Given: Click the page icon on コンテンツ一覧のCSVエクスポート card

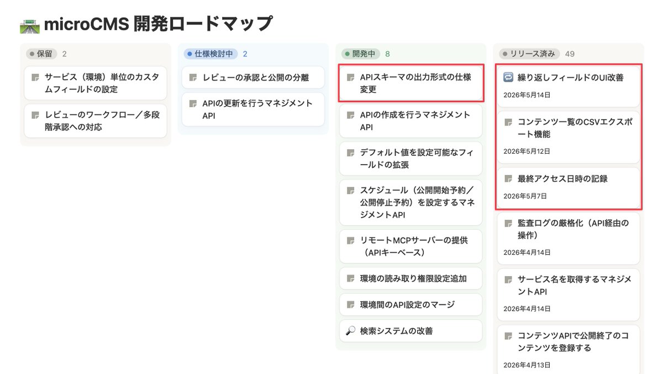Looking at the screenshot, I should click(x=508, y=122).
